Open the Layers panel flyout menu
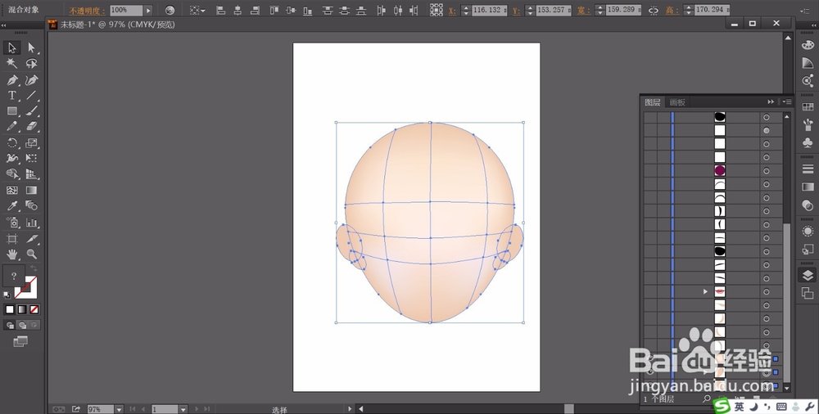Screen dimensions: 819x414 (786, 101)
